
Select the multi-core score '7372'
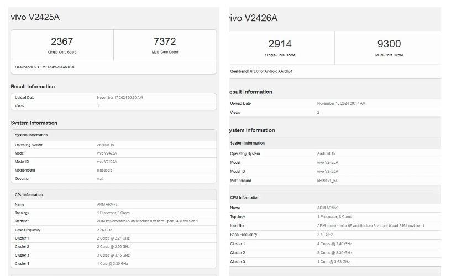[x=165, y=41]
